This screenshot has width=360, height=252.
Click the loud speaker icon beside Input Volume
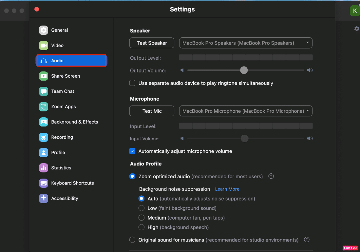(310, 139)
